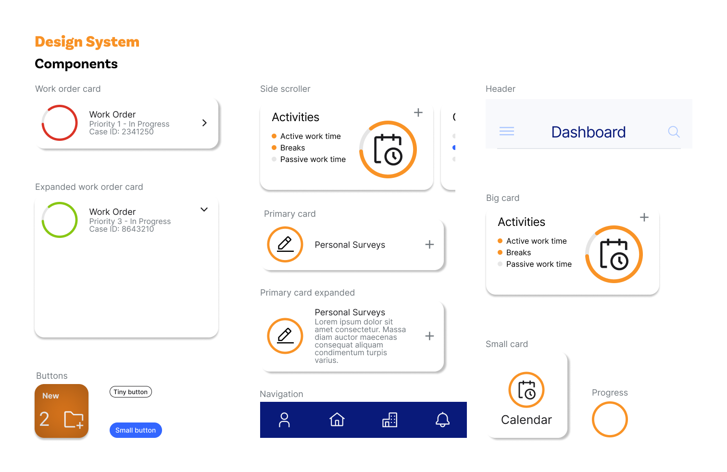This screenshot has height=472, width=727.
Task: Click the red progress ring on work order
Action: 60,123
